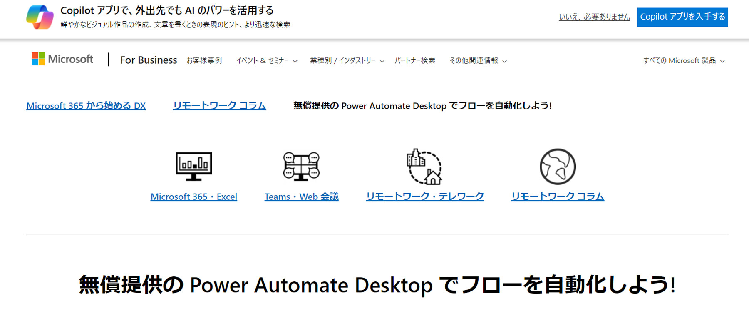This screenshot has height=316, width=749.
Task: Open the Microsoft 365・Excel category link
Action: pos(194,197)
